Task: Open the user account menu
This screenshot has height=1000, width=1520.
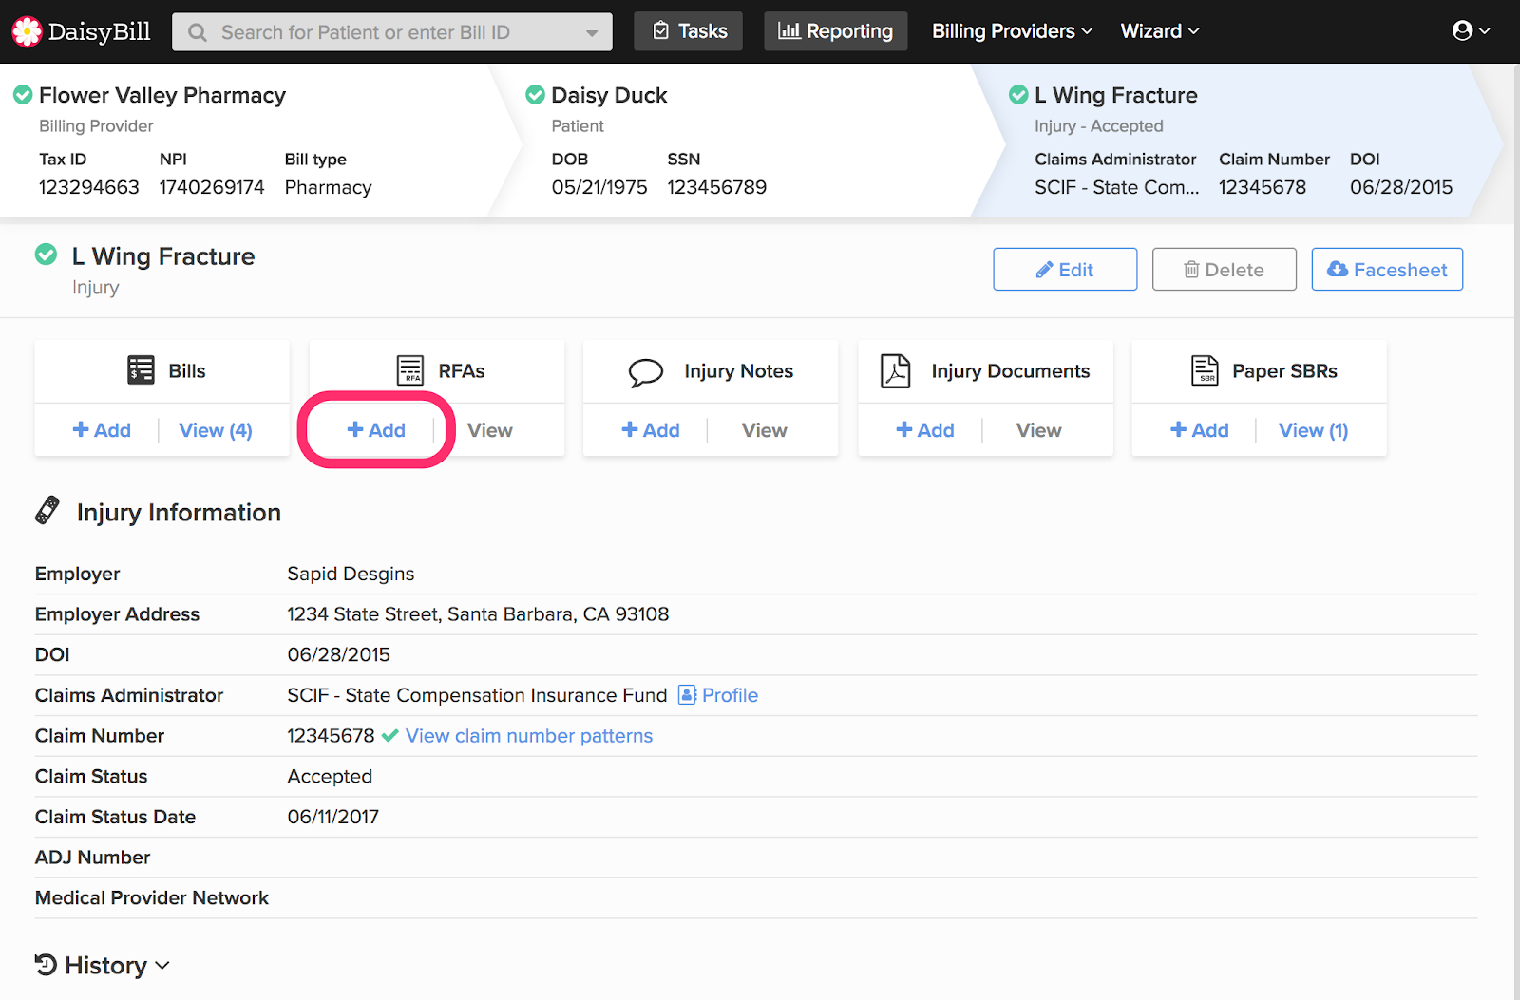Action: pos(1471,31)
